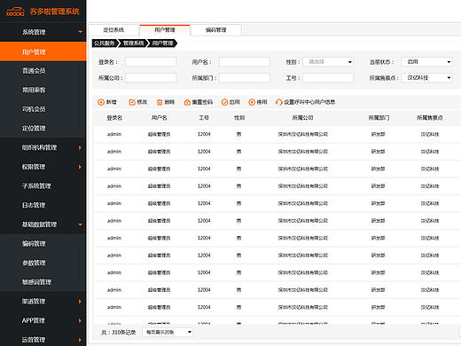This screenshot has height=346, width=461.
Task: Open 日志管理 in the sidebar
Action: click(43, 205)
